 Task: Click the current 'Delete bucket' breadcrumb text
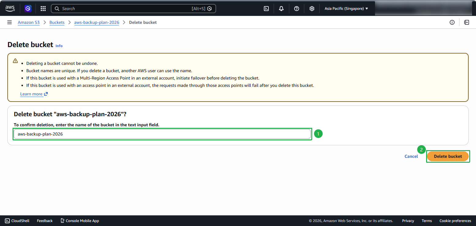pyautogui.click(x=143, y=22)
